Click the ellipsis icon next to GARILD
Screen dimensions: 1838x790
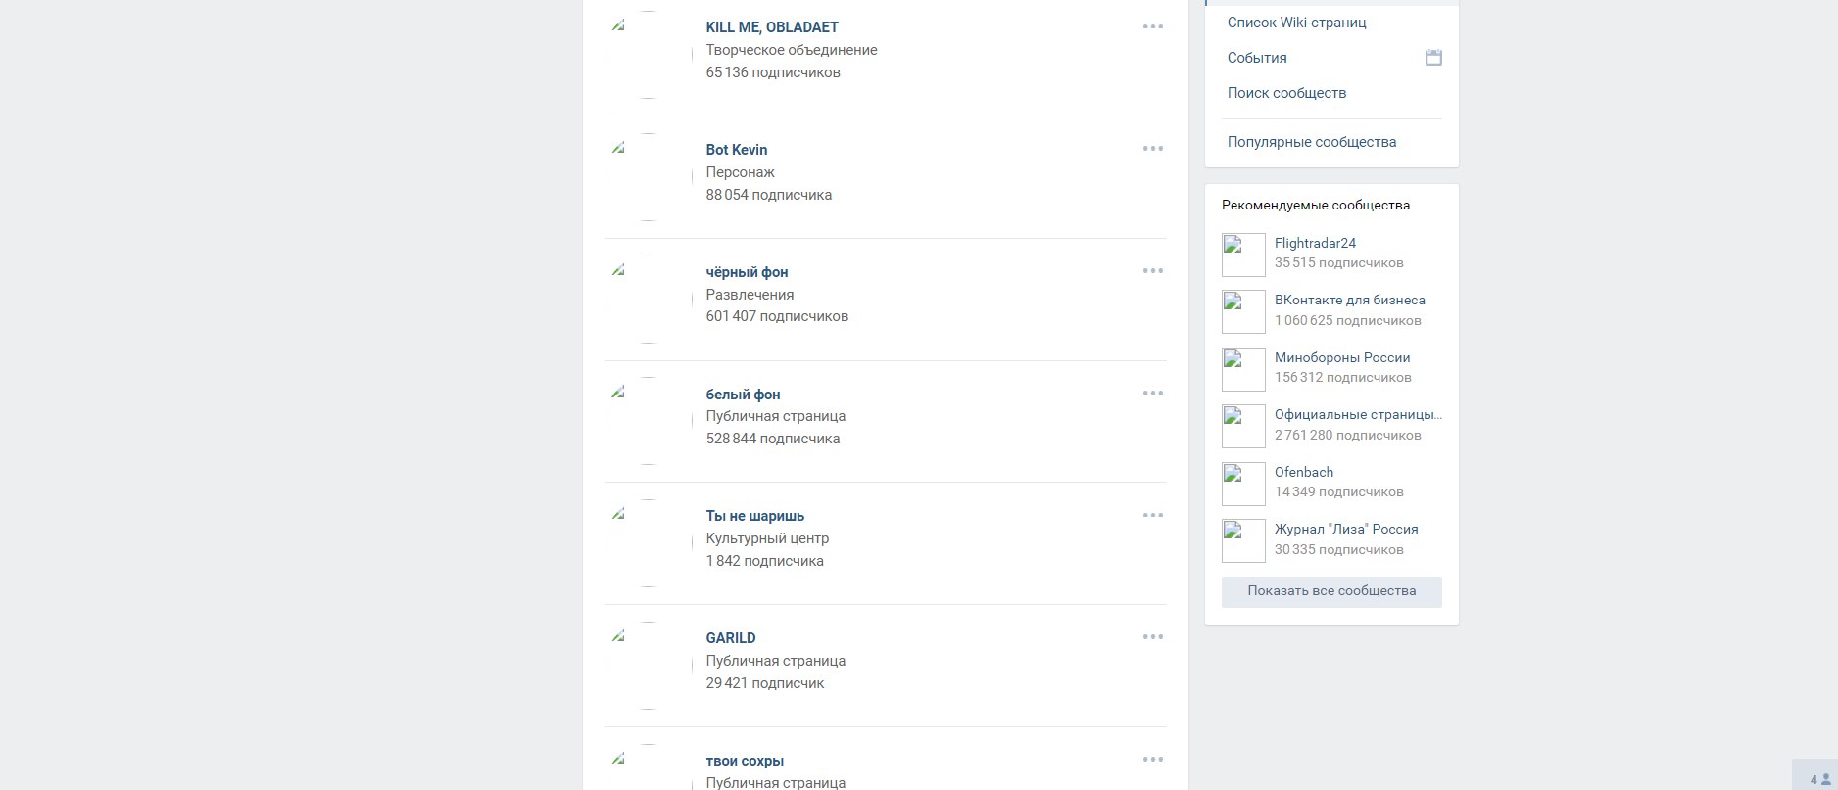[x=1152, y=637]
